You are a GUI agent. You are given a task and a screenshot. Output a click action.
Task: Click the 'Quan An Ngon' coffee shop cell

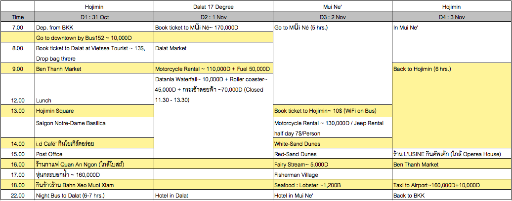click(94, 164)
